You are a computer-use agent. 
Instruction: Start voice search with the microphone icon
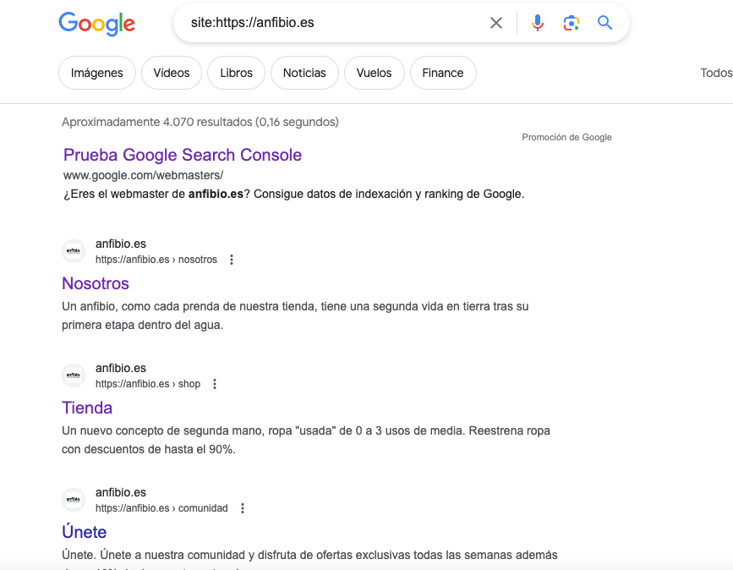point(538,23)
